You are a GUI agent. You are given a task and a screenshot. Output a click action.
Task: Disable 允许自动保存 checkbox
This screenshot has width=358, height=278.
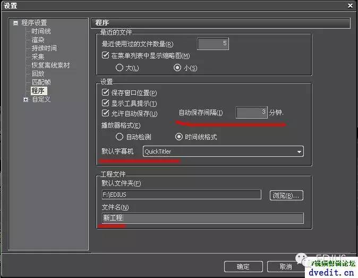106,113
